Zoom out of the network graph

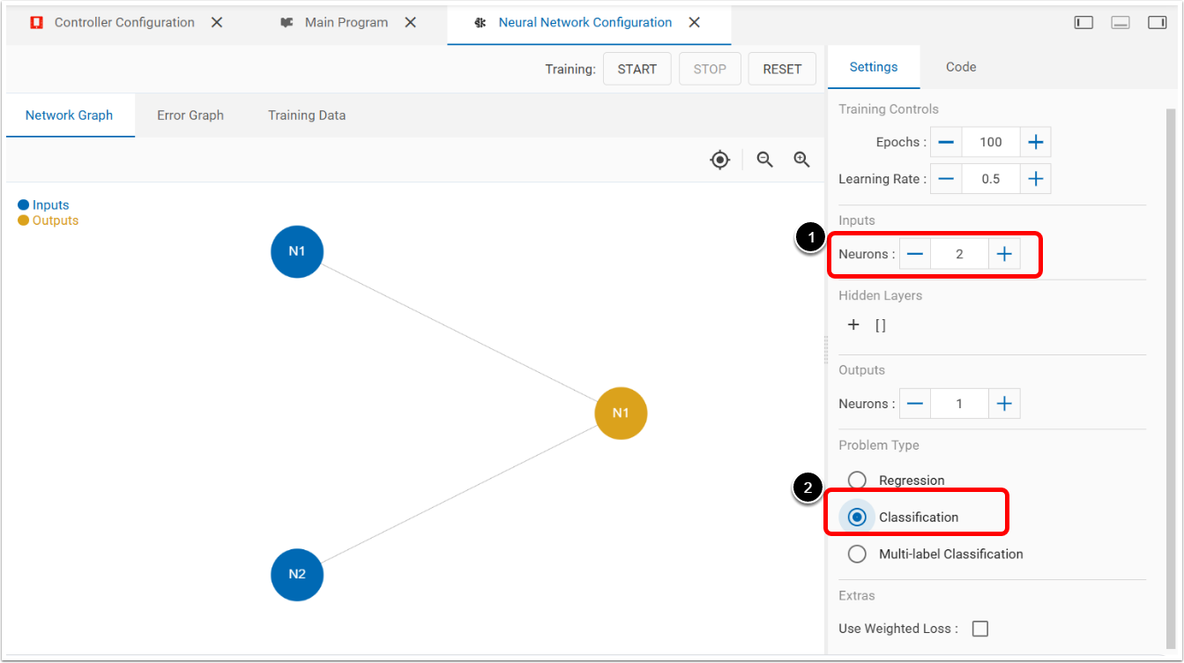click(x=764, y=160)
